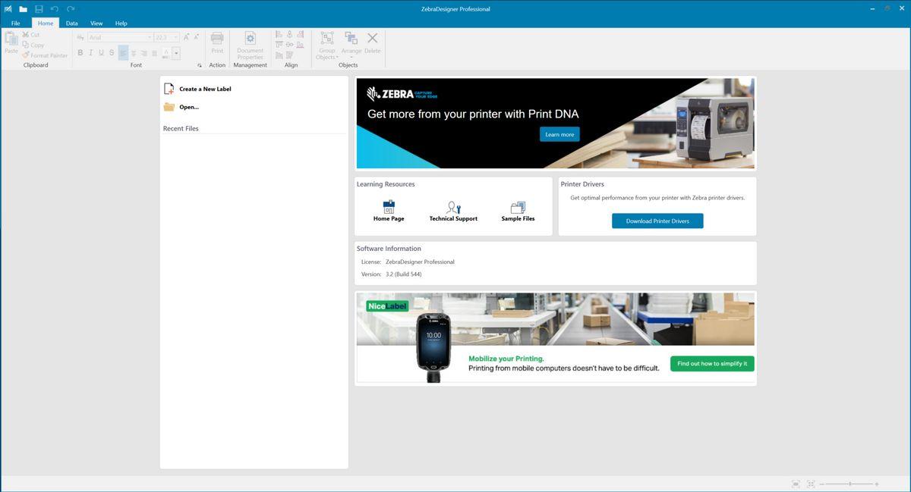The image size is (911, 492).
Task: Align objects left in the Align group
Action: [279, 35]
